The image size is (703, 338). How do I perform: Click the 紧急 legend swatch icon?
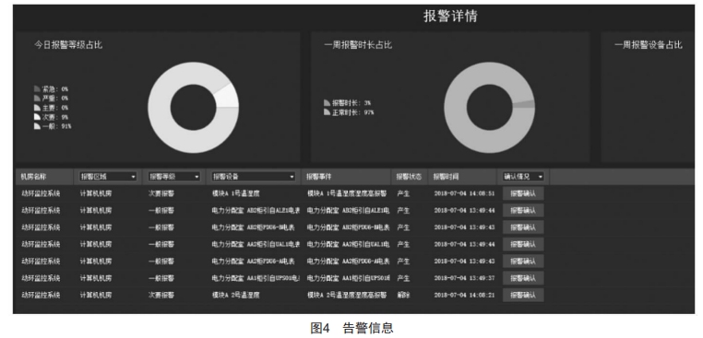tap(37, 89)
